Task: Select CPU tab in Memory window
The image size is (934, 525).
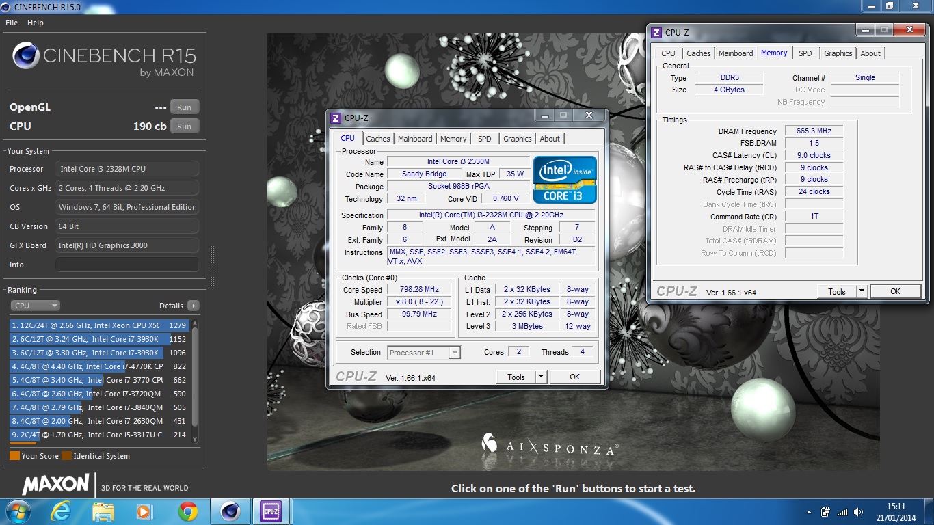Action: click(669, 53)
